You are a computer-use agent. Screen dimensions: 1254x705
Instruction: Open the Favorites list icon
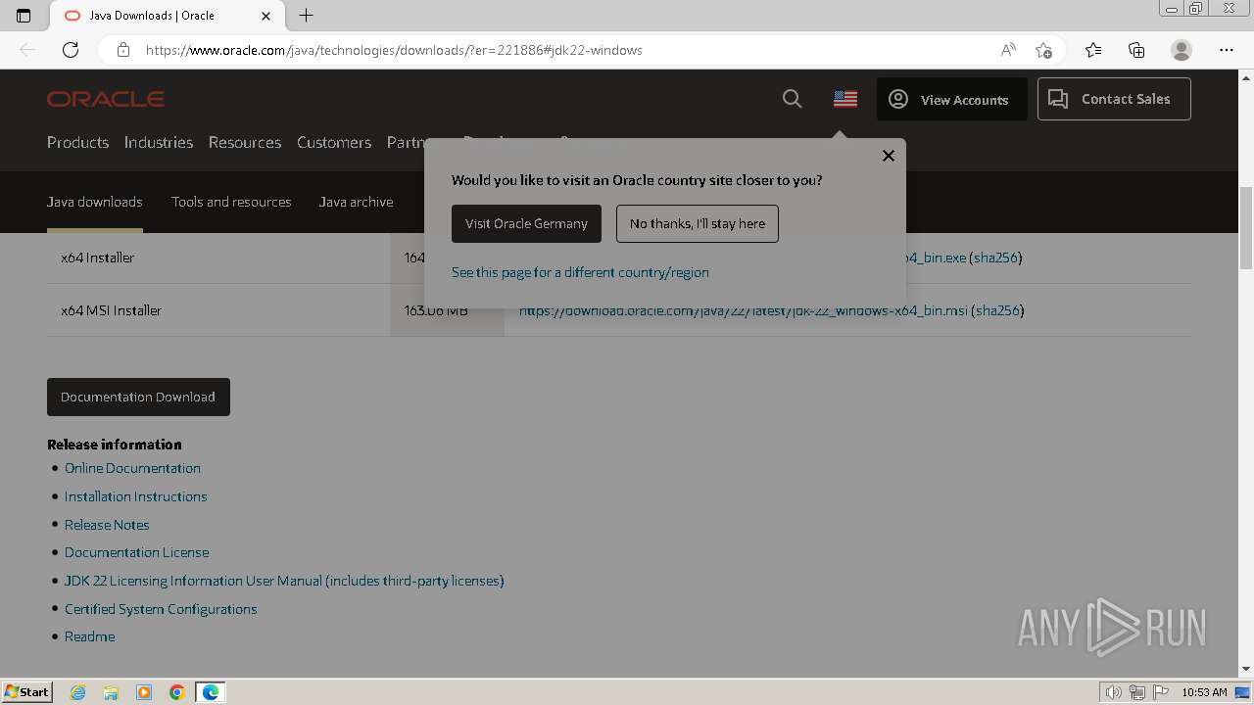pyautogui.click(x=1093, y=50)
